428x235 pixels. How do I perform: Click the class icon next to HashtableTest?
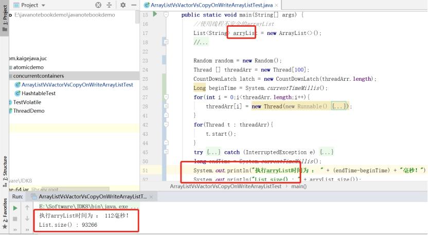17,94
